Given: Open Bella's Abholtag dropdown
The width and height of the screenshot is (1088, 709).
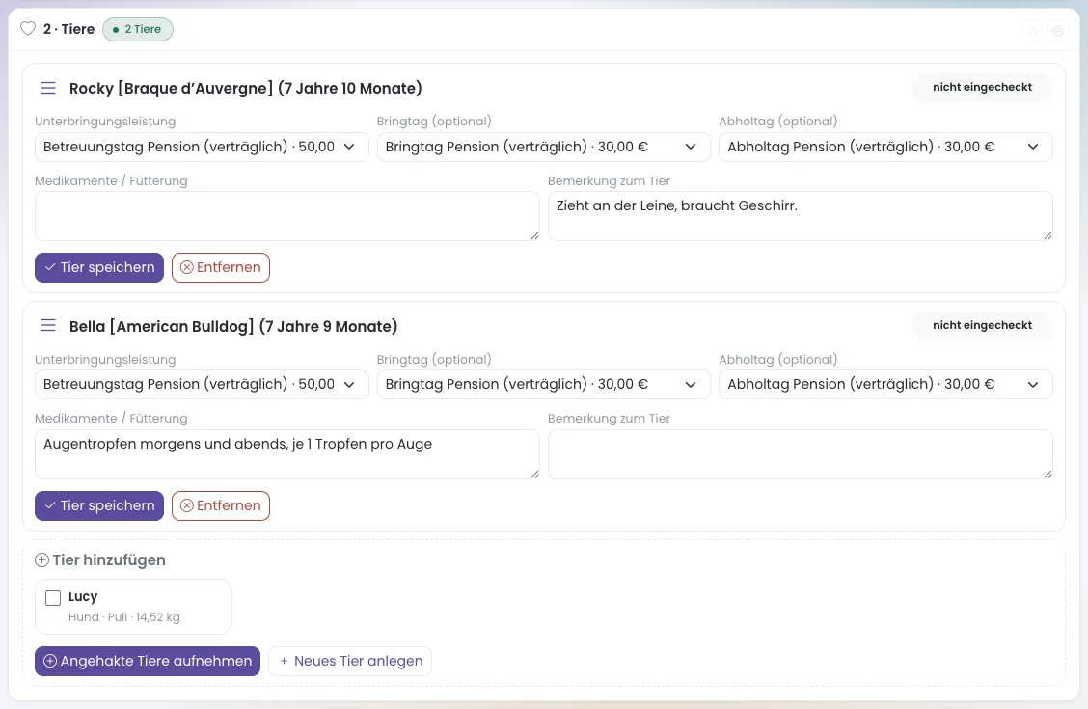Looking at the screenshot, I should pos(885,384).
